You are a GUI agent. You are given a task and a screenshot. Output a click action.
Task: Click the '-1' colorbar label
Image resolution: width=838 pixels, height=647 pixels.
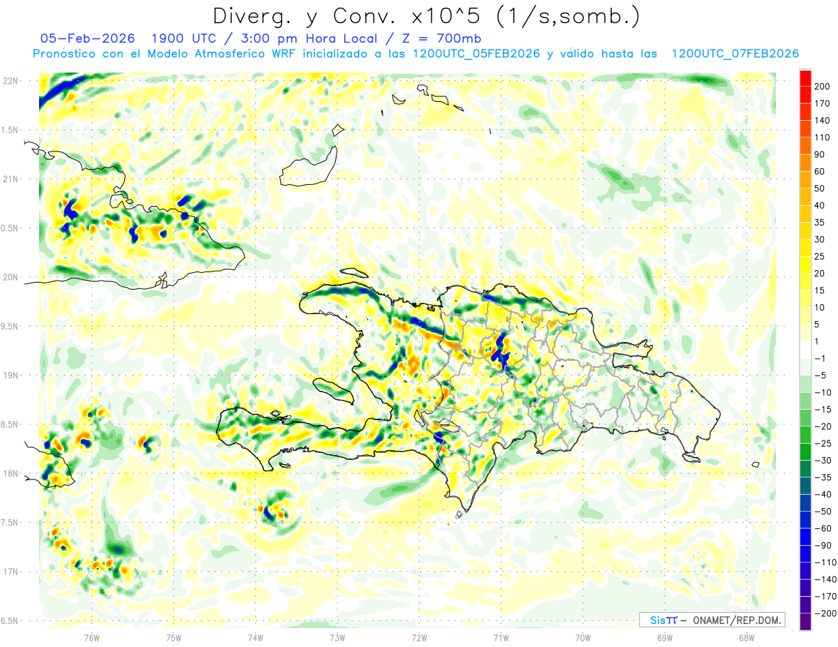click(820, 358)
